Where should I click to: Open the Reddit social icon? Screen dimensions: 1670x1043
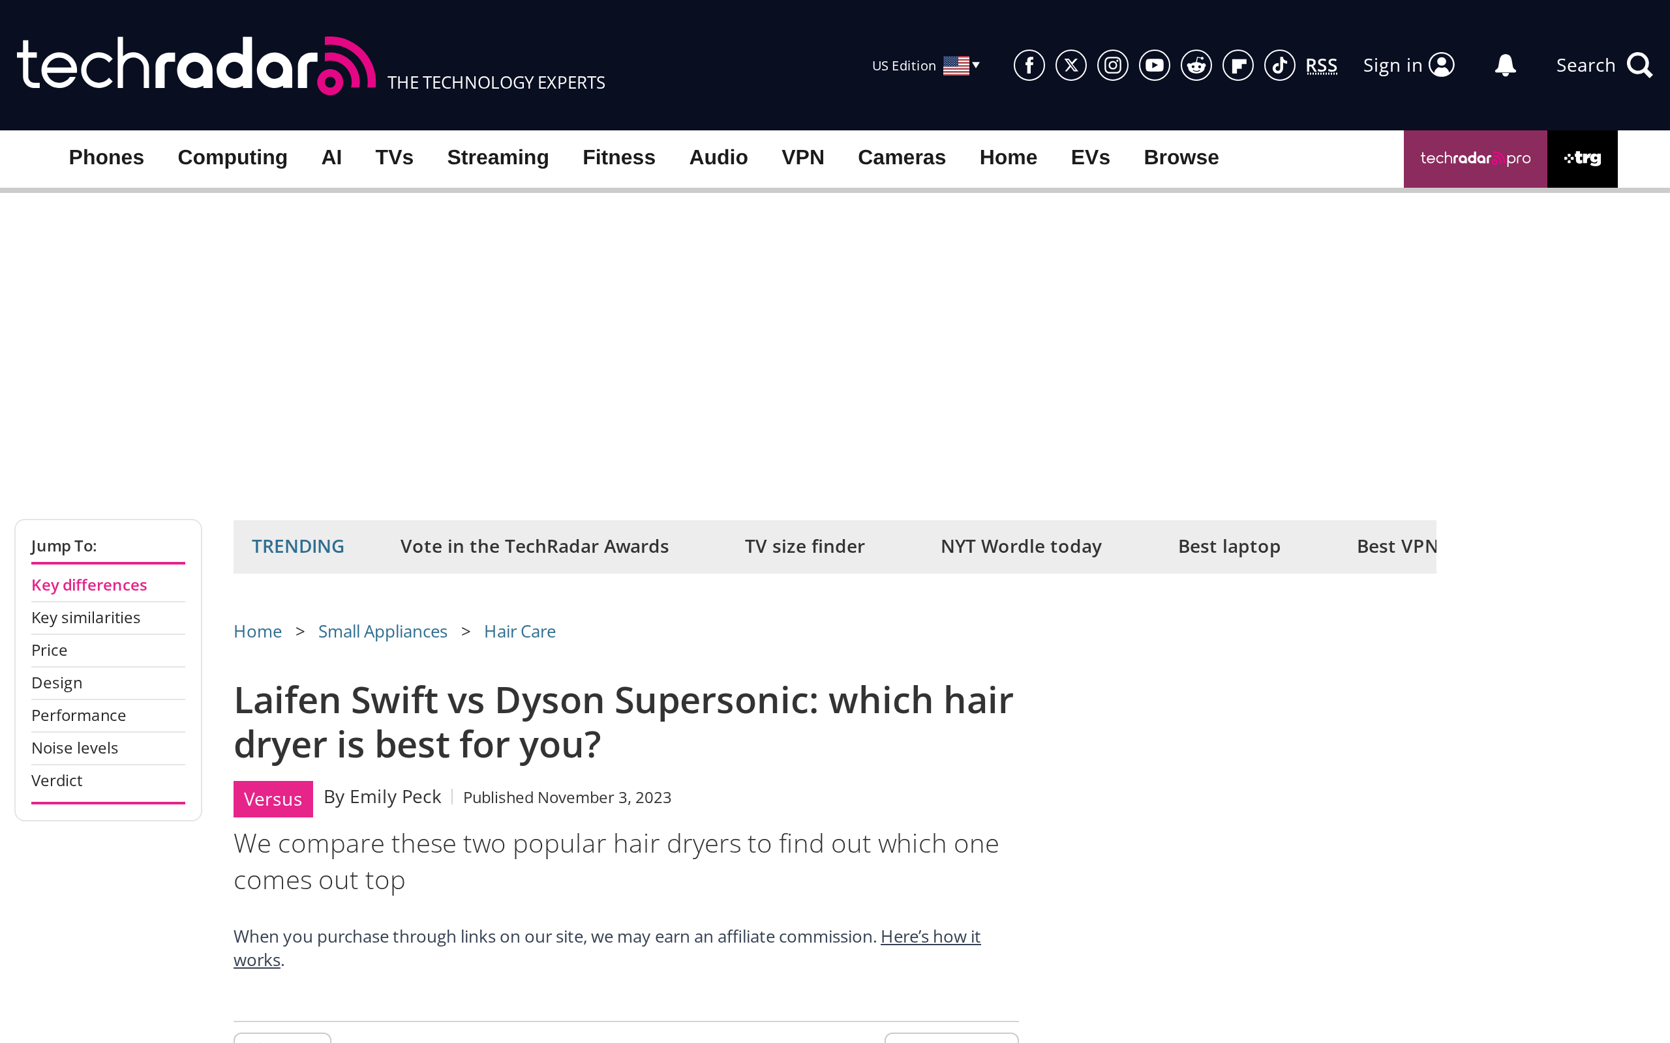point(1196,66)
